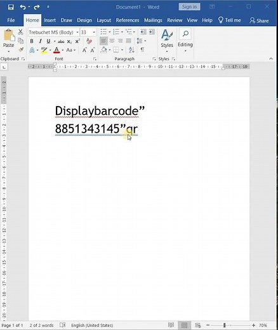
Task: Redo the last action
Action: 37,7
